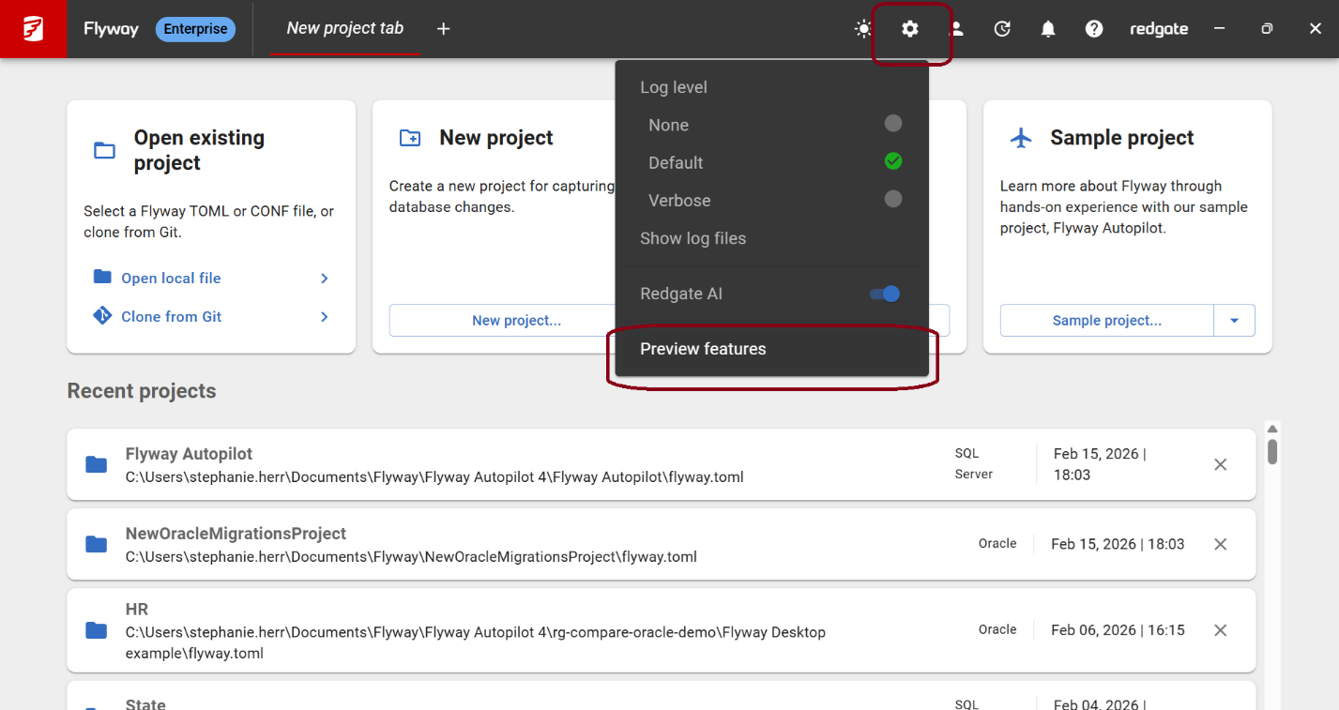1339x710 pixels.
Task: Open the notifications bell icon
Action: tap(1048, 29)
